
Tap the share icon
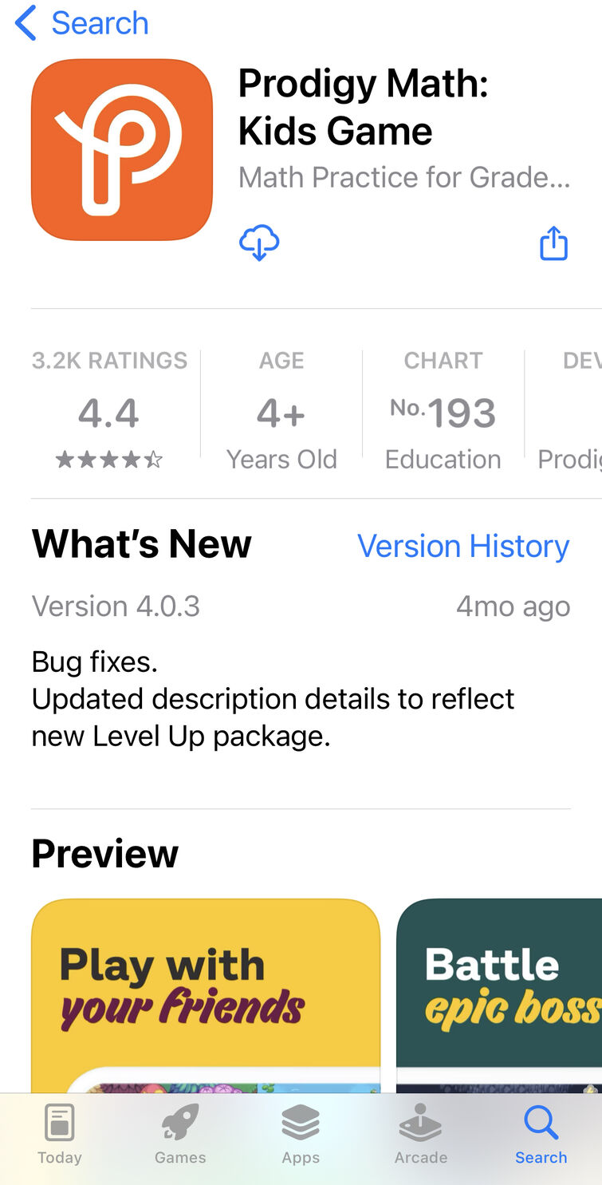point(553,243)
